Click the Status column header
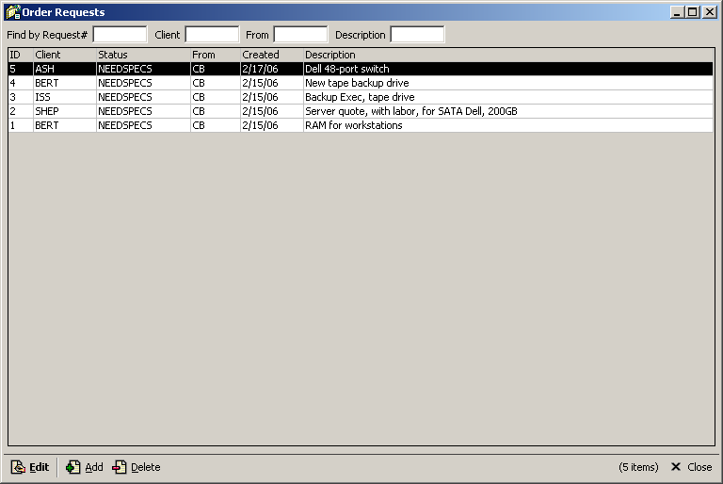The width and height of the screenshot is (723, 484). (141, 55)
